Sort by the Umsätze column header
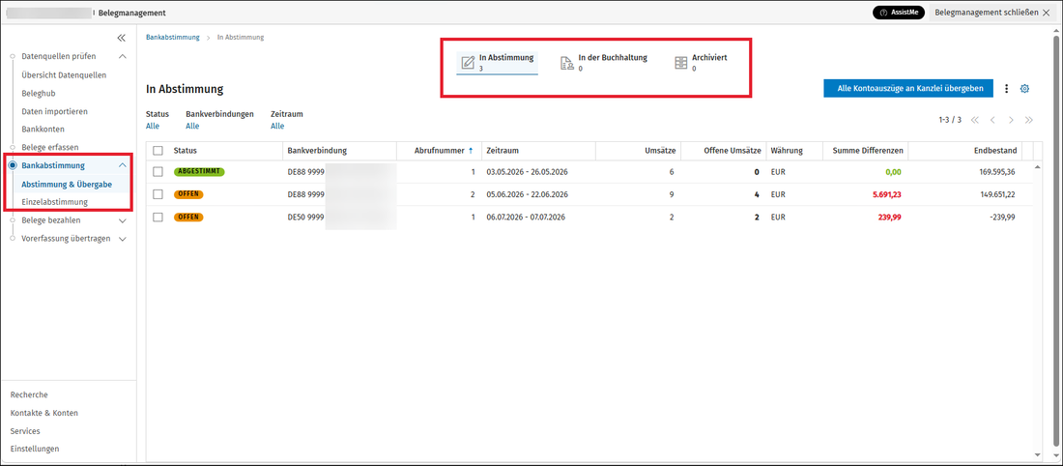Viewport: 1063px width, 466px height. (x=660, y=151)
